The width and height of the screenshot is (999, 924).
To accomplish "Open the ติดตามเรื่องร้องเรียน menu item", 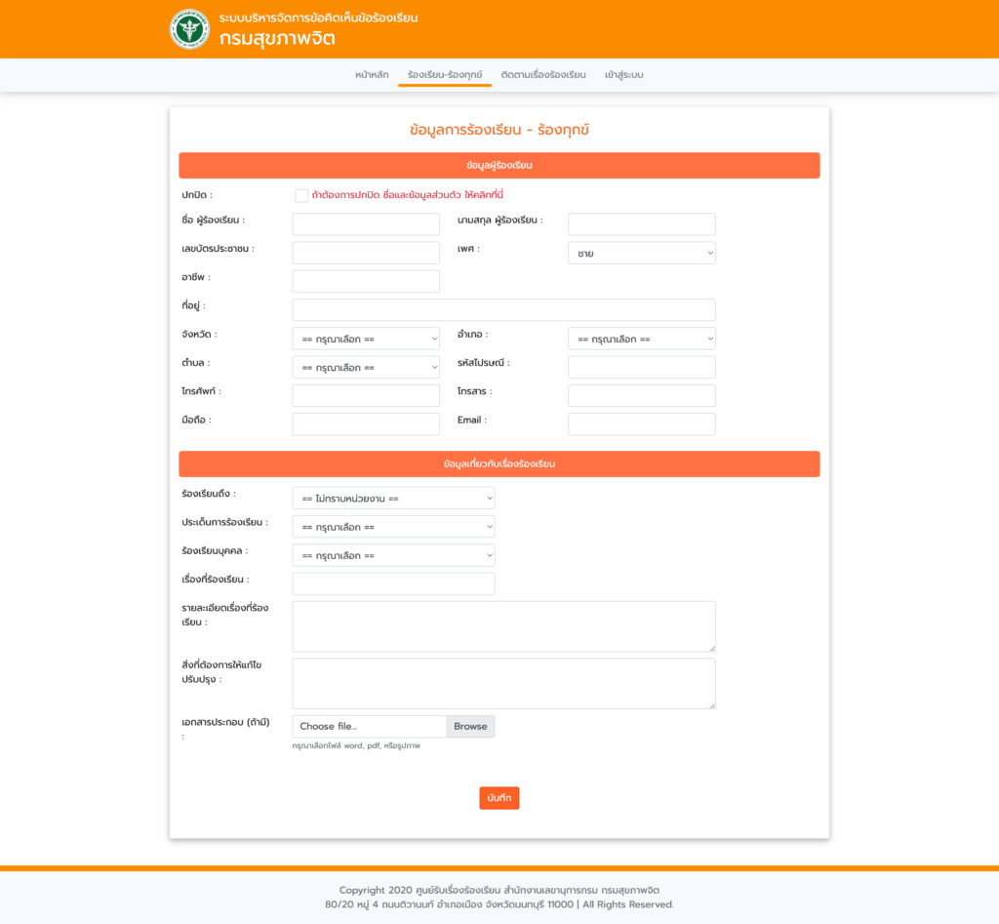I will point(543,74).
